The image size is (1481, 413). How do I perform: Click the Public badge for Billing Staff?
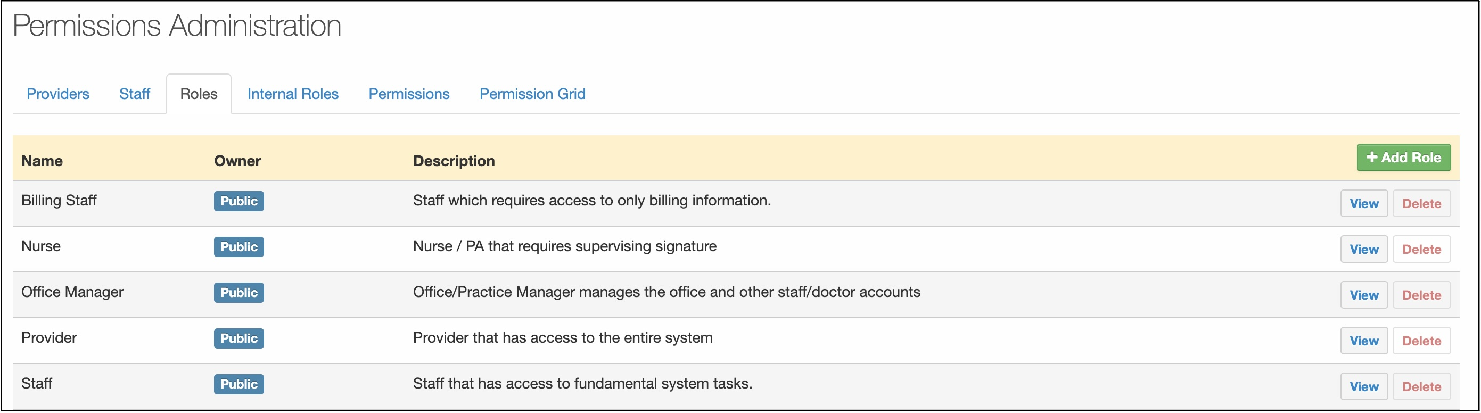(x=238, y=201)
